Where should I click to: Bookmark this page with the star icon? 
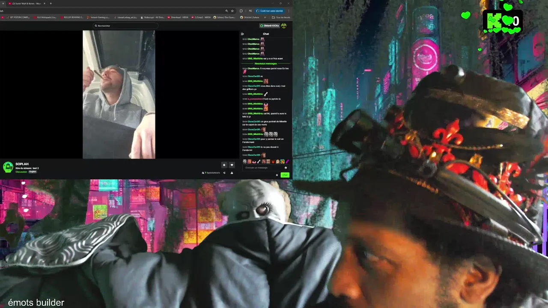(232, 11)
